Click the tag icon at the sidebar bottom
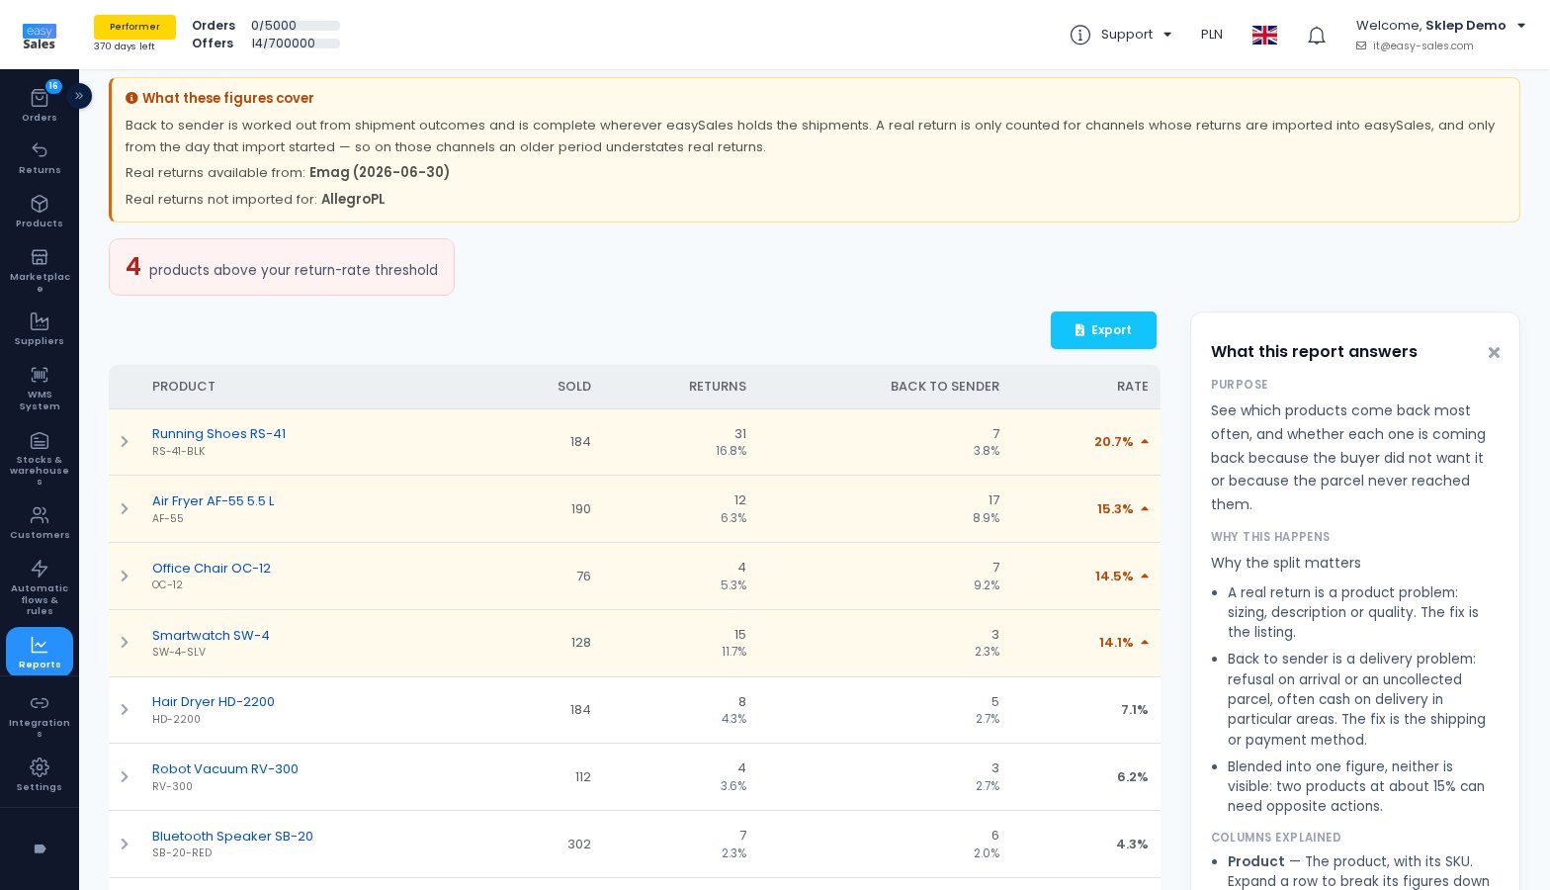Image resolution: width=1550 pixels, height=890 pixels. pos(40,848)
